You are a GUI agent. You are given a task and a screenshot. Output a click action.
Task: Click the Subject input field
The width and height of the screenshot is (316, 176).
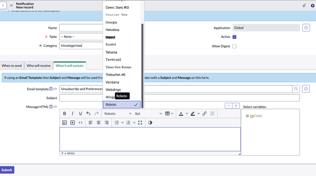179,98
